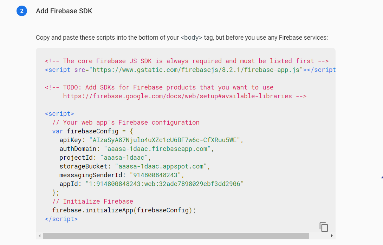Copy the code snippet with the clipboard icon
383x245 pixels.
point(324,227)
